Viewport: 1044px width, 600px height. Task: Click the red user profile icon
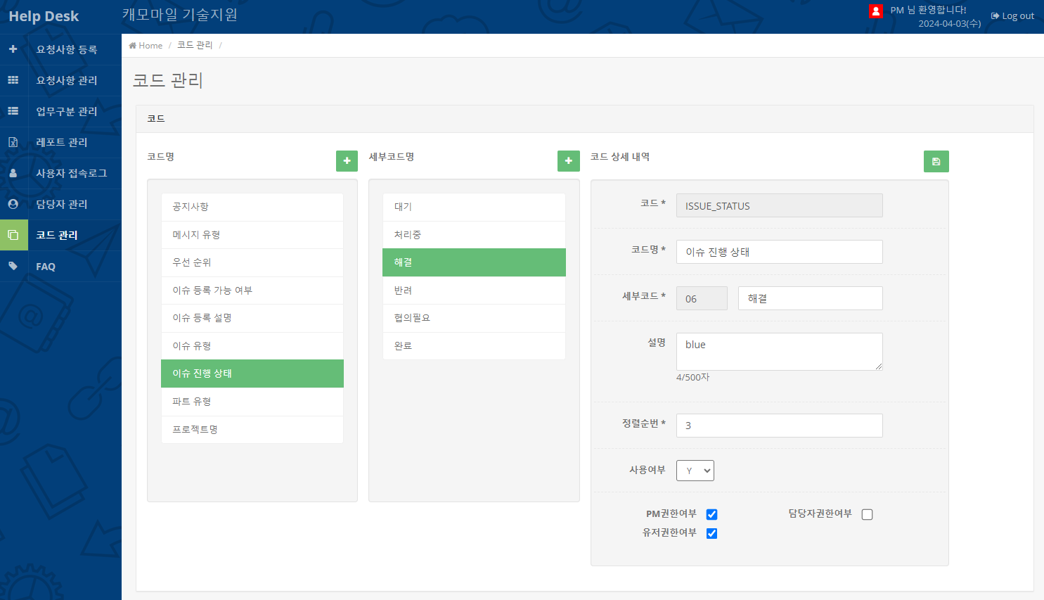pyautogui.click(x=875, y=11)
